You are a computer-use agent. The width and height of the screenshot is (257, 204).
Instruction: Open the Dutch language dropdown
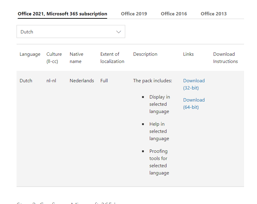coord(71,32)
